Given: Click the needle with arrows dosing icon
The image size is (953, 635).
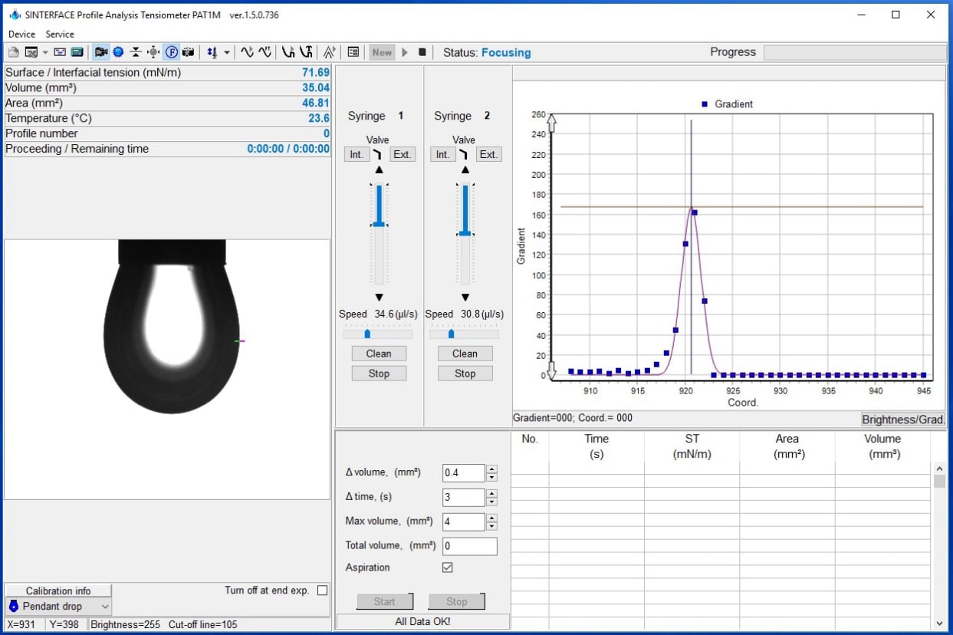Looking at the screenshot, I should (212, 52).
